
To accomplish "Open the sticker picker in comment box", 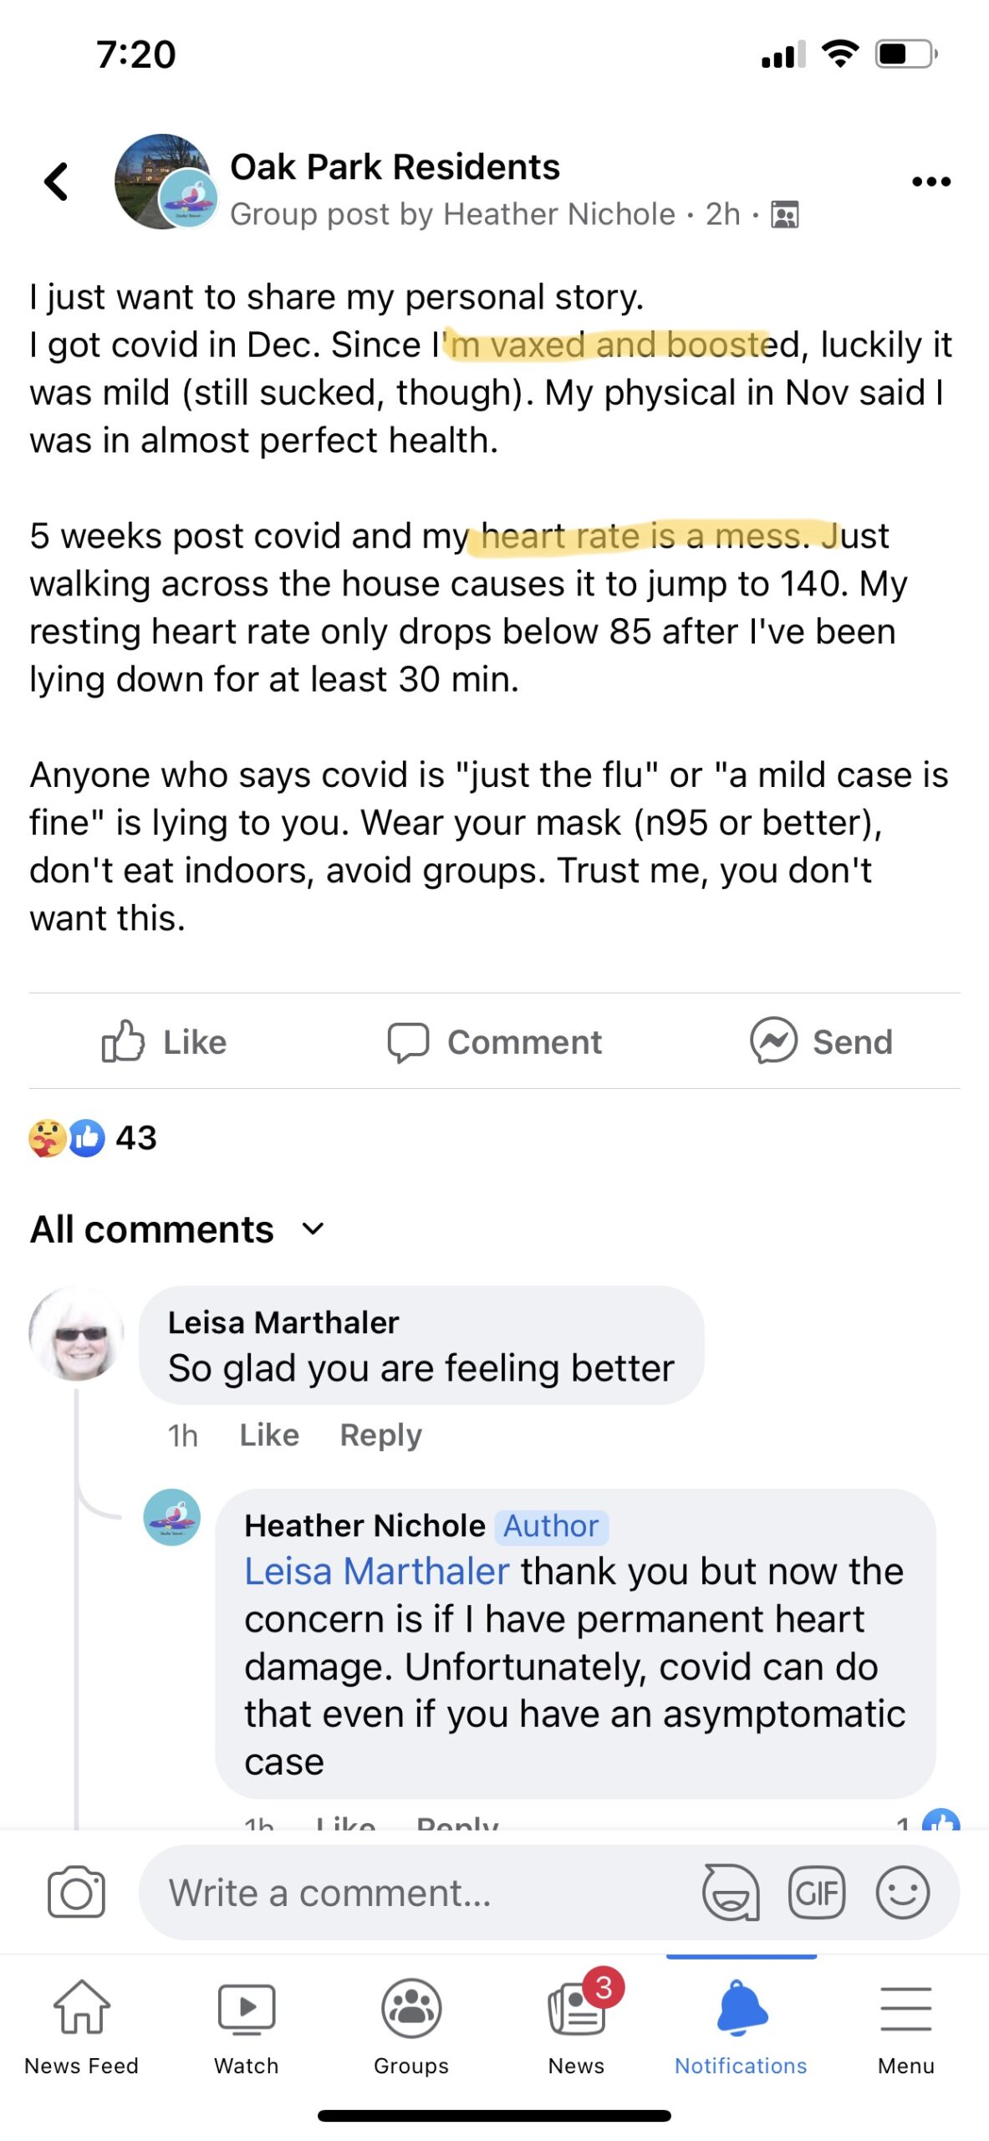I will pos(731,1893).
